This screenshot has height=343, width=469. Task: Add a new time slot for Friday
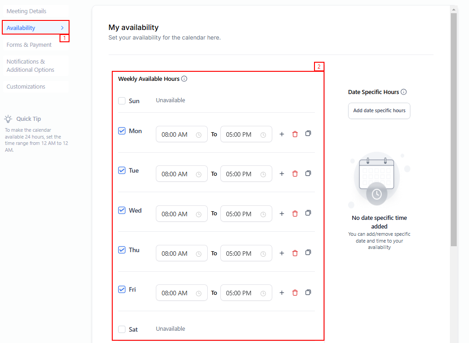[x=282, y=293]
